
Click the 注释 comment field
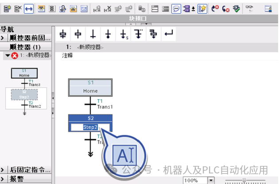tap(170, 56)
